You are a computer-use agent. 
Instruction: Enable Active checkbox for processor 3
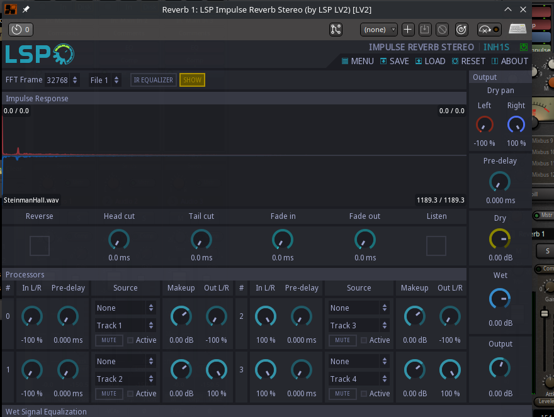(x=364, y=394)
